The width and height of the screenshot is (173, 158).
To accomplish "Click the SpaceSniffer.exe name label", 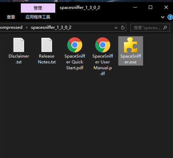I will click(131, 59).
